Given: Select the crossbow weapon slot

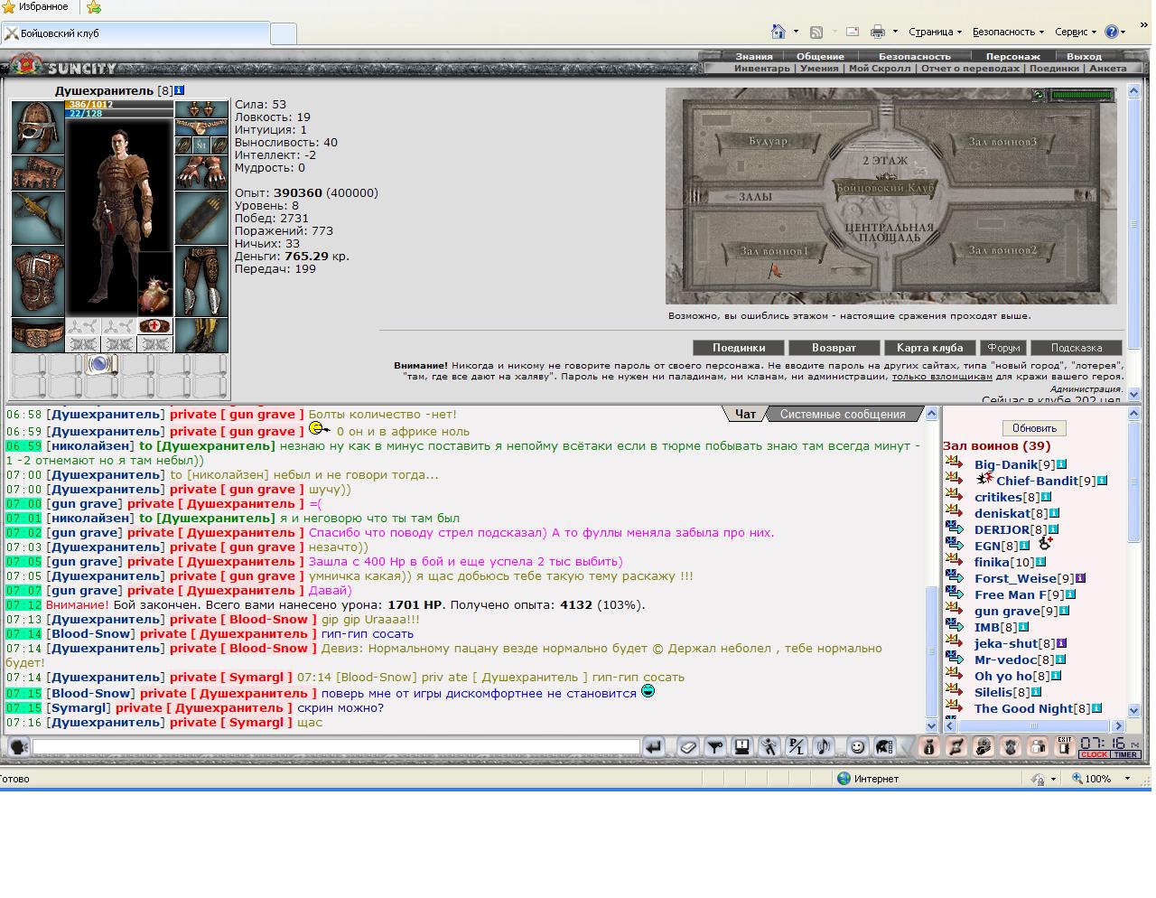Looking at the screenshot, I should (x=37, y=218).
